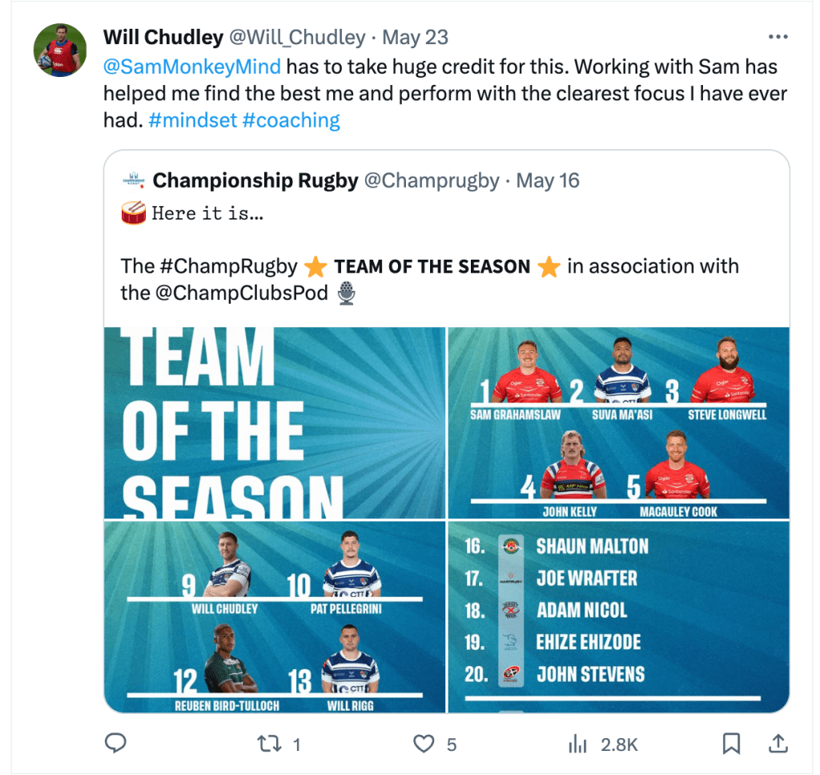Open the Team of the Season title image
Viewport: 820px width, 775px height.
point(275,422)
